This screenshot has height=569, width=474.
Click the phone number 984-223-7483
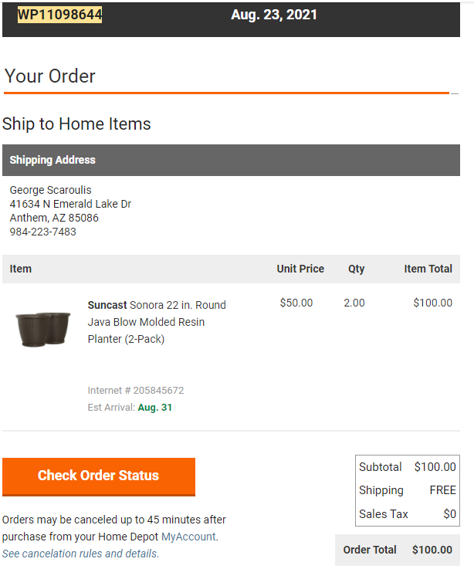[42, 232]
